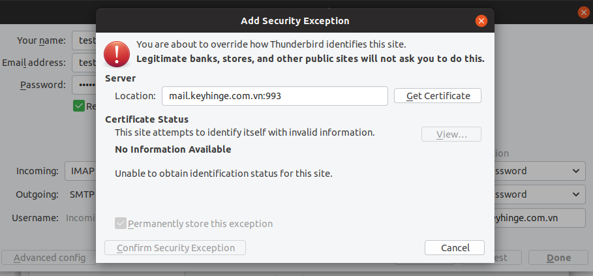The height and width of the screenshot is (276, 593).
Task: Expand the outgoing authentication dropdown arrow
Action: pyautogui.click(x=576, y=194)
